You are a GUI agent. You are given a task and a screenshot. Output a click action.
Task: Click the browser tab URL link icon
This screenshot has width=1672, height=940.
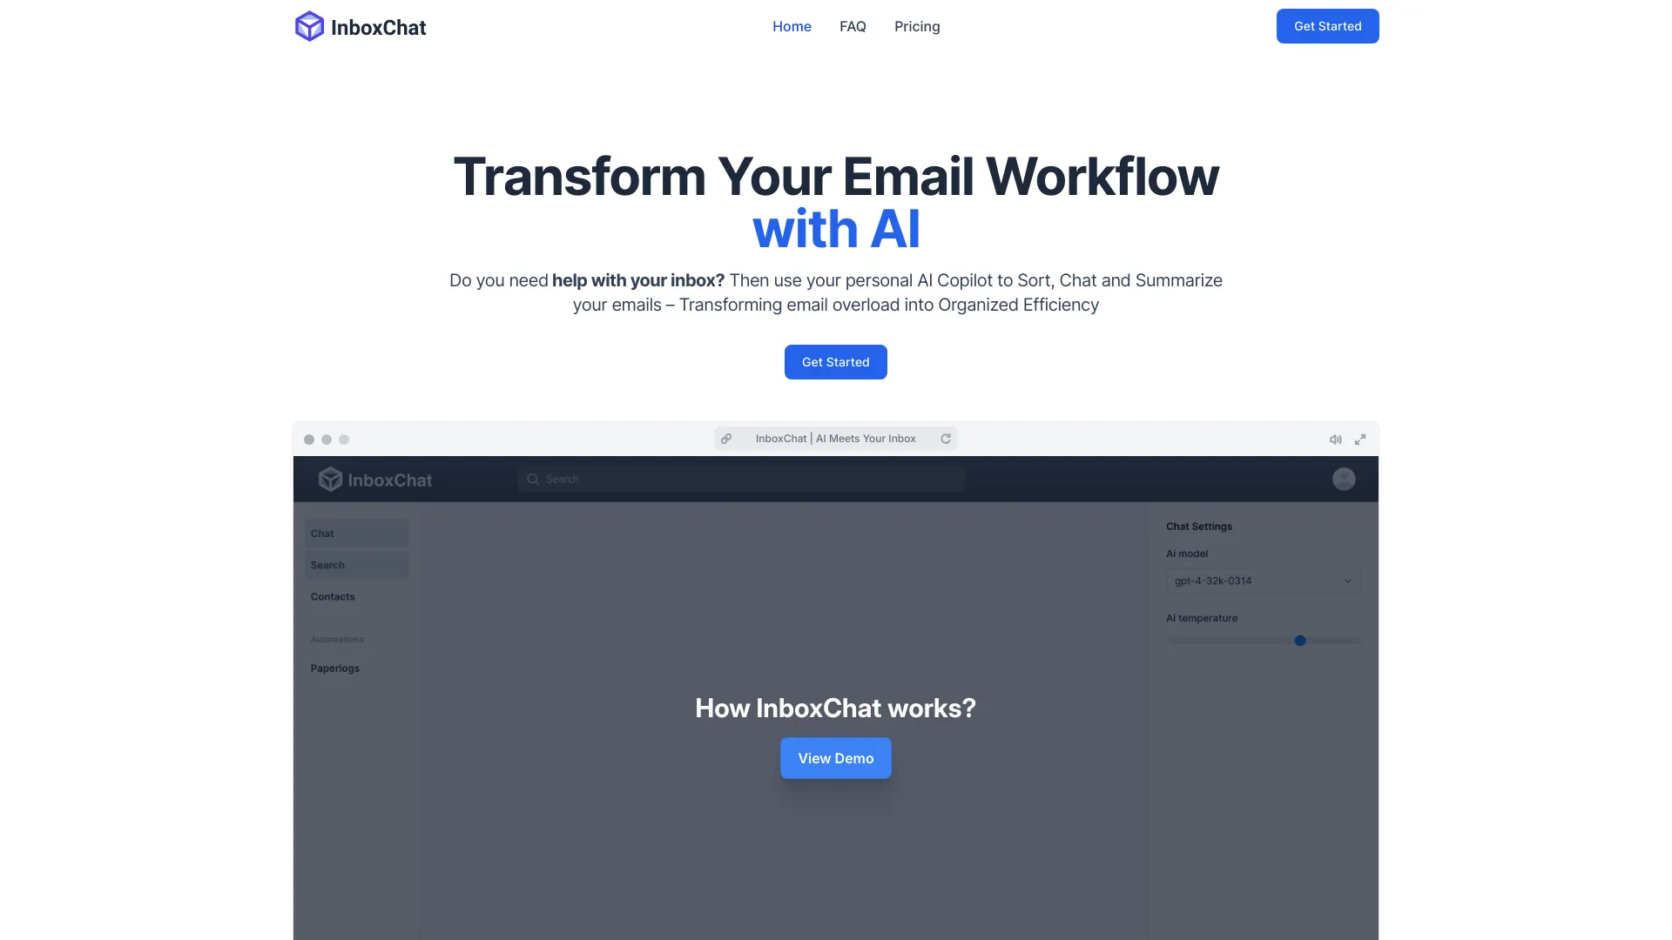click(725, 439)
